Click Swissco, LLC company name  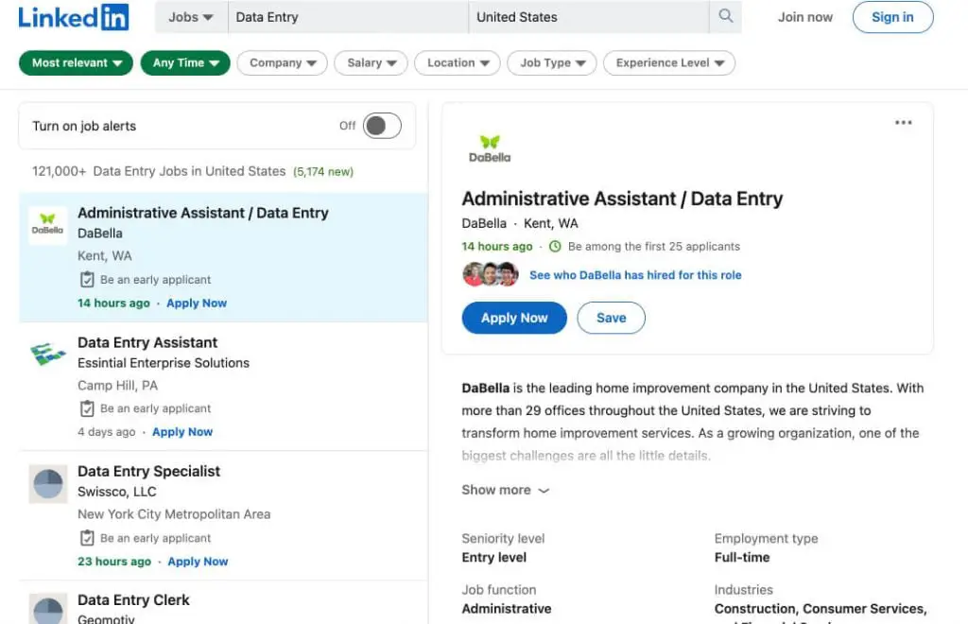coord(117,492)
